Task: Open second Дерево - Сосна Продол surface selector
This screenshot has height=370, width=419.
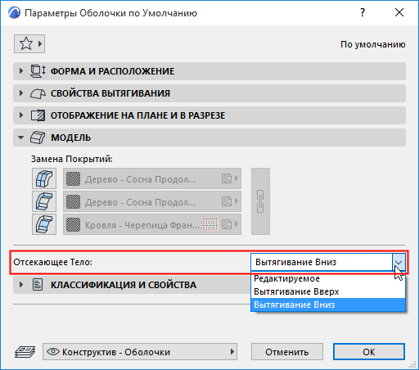Action: (x=152, y=201)
